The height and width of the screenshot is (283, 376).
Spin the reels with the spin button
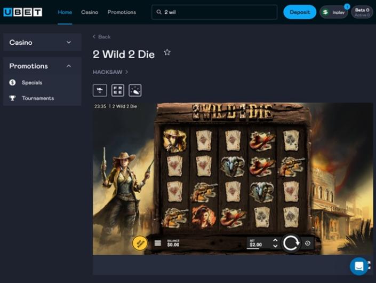tap(291, 243)
